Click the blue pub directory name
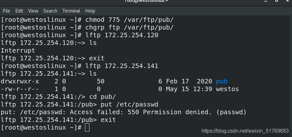The width and height of the screenshot is (292, 137). click(x=222, y=81)
